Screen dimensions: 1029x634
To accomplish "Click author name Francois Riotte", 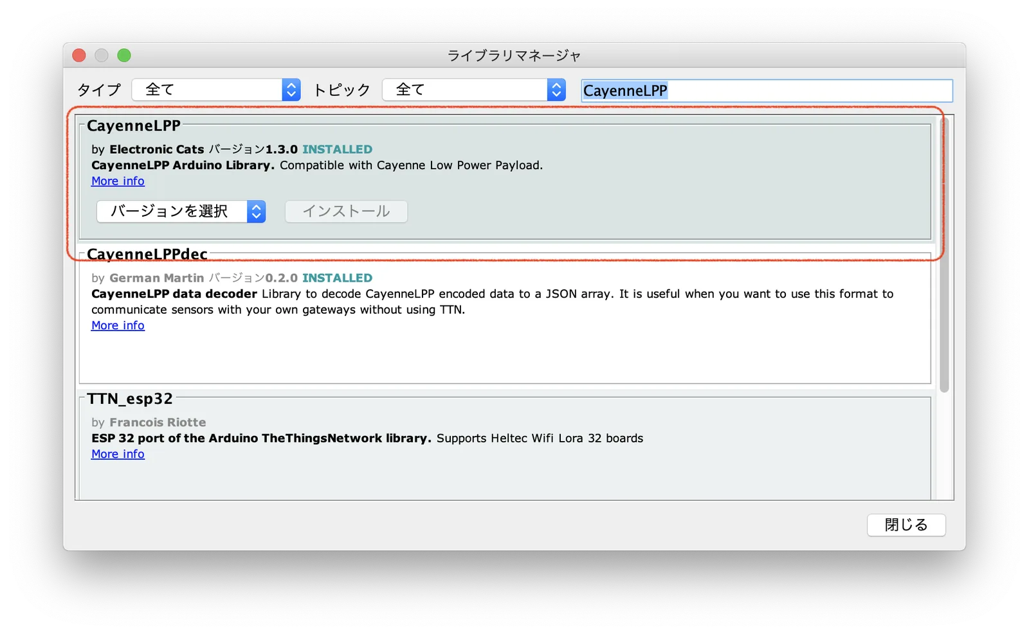I will pyautogui.click(x=158, y=422).
